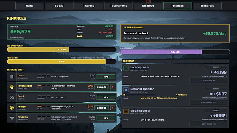Image resolution: width=237 pixels, height=133 pixels.
Task: Open the Home tab
Action: 29,6
